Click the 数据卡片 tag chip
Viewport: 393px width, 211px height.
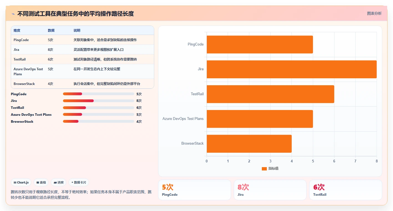click(79, 182)
